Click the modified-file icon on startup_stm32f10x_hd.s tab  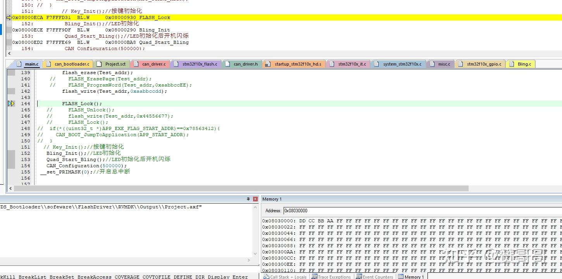click(267, 64)
